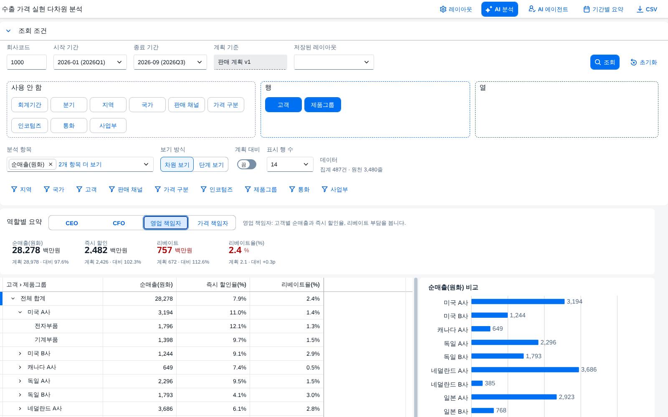The width and height of the screenshot is (668, 417).
Task: Open the 고객 filter
Action: (86, 189)
